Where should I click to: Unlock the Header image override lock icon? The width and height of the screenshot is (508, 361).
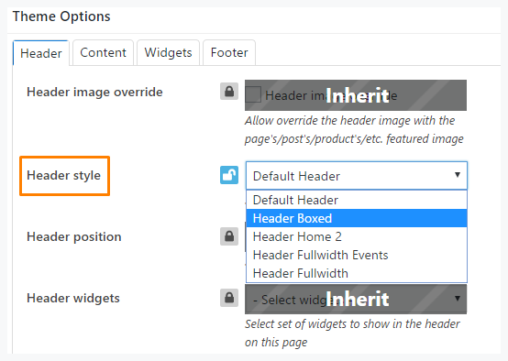point(229,92)
